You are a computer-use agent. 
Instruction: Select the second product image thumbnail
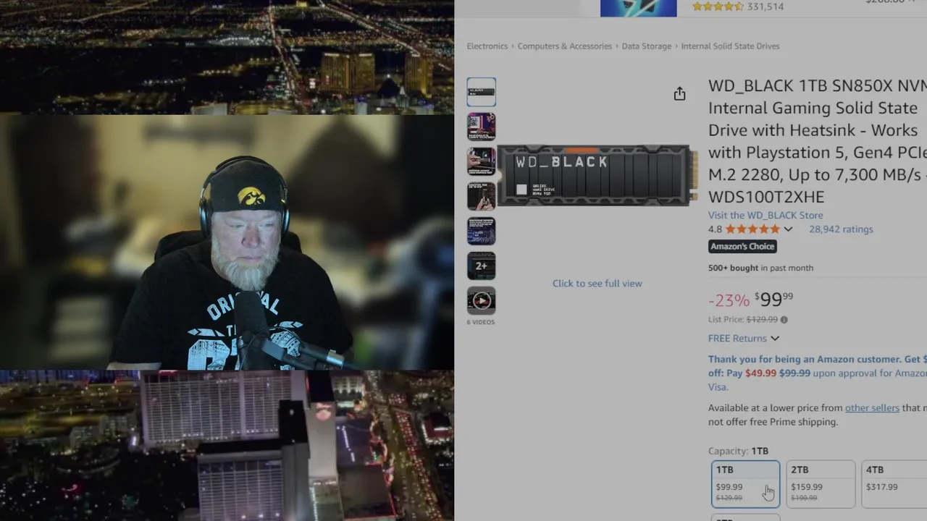[481, 127]
